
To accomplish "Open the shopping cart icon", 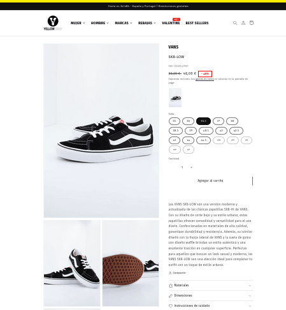I will 252,22.
